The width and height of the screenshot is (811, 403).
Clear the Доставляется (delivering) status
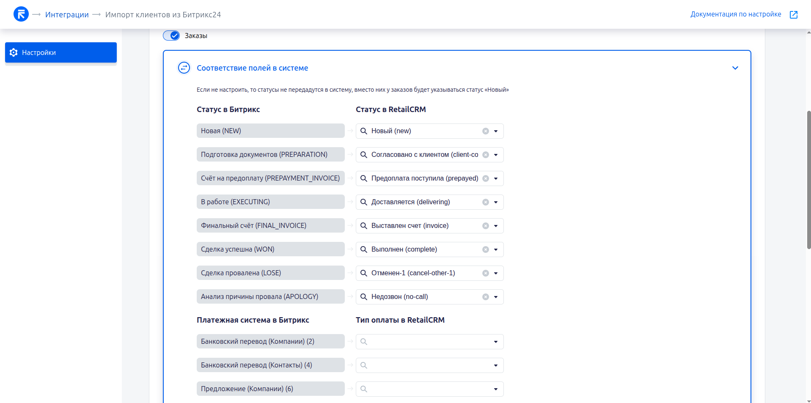click(486, 202)
